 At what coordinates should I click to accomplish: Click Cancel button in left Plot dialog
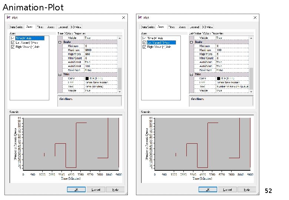point(96,190)
